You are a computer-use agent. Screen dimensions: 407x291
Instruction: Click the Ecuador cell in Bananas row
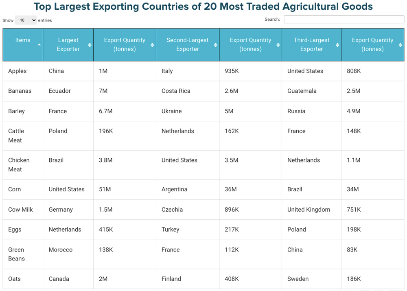pyautogui.click(x=60, y=91)
